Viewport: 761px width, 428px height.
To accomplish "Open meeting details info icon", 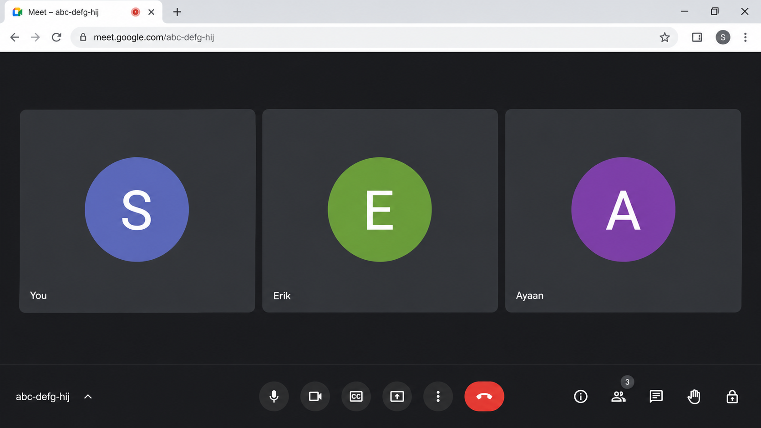I will (581, 397).
